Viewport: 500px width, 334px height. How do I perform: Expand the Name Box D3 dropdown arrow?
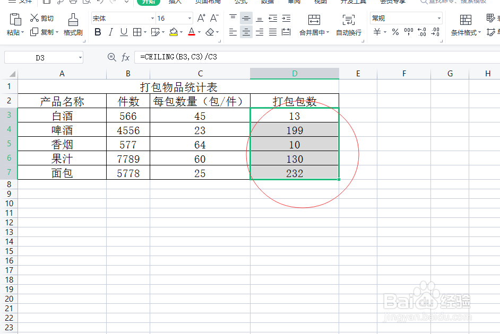point(80,58)
